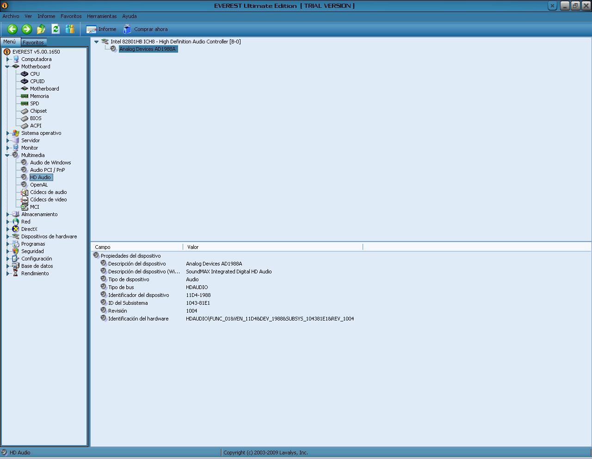Click the Seguridad shield icon
The width and height of the screenshot is (592, 459).
[x=16, y=251]
